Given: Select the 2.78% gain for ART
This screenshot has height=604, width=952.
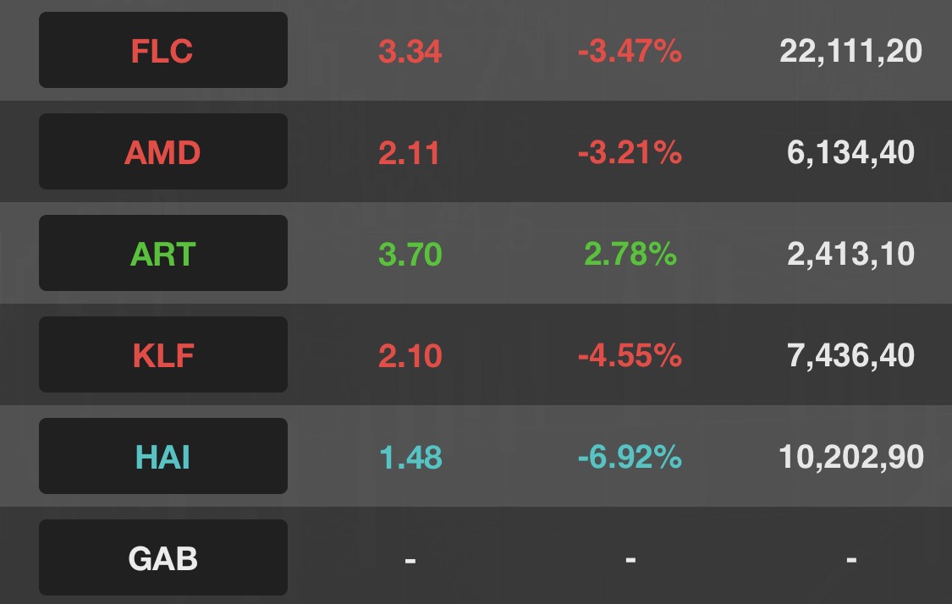Looking at the screenshot, I should tap(630, 255).
